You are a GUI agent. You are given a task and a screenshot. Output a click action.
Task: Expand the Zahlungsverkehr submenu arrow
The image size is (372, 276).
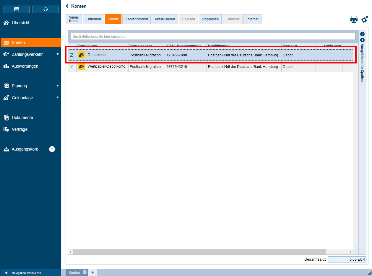(x=58, y=54)
